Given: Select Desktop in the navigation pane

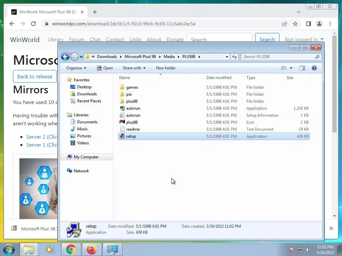Looking at the screenshot, I should (x=84, y=87).
